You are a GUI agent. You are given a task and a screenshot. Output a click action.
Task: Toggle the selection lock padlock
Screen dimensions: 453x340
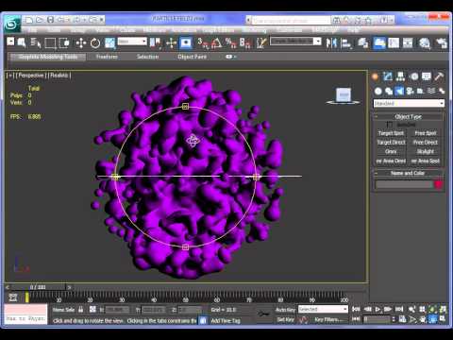coord(81,310)
